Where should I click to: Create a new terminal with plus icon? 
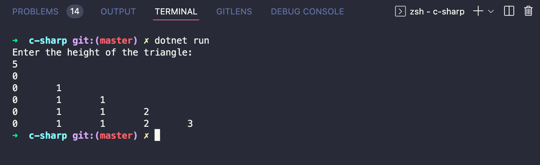pos(478,11)
